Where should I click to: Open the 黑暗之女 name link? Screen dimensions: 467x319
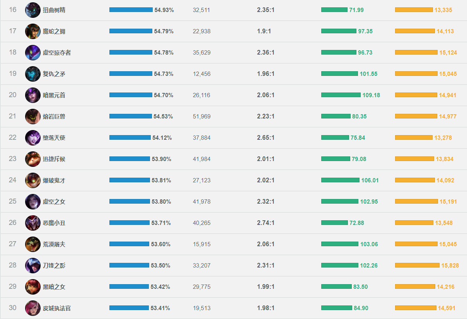pyautogui.click(x=54, y=287)
